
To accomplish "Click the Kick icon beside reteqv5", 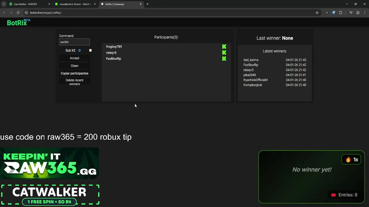I will pos(224,53).
